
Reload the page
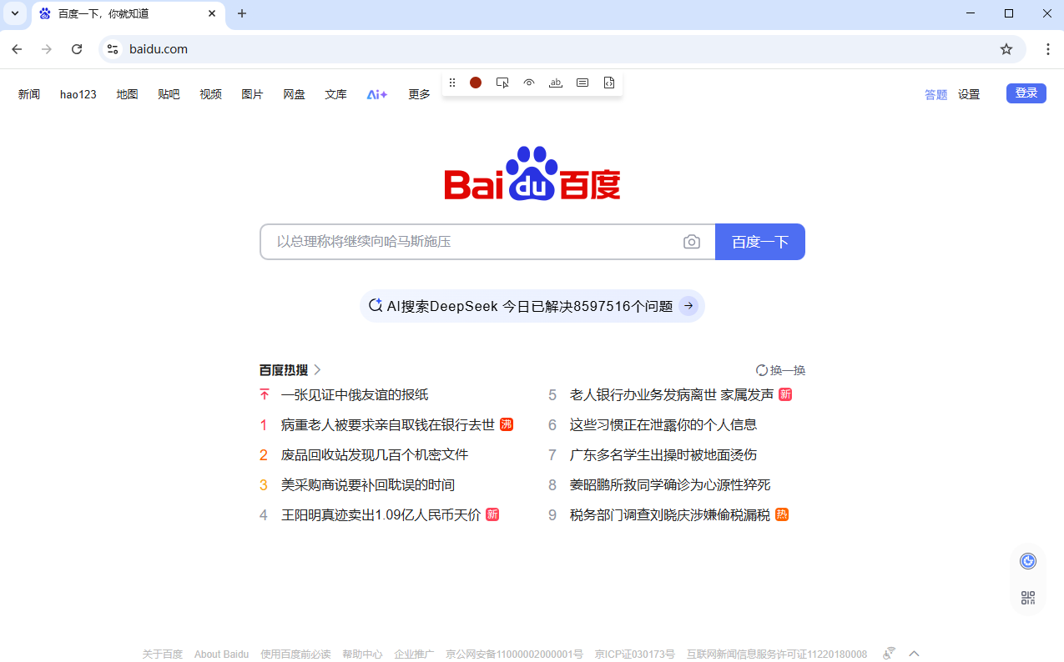click(x=77, y=49)
